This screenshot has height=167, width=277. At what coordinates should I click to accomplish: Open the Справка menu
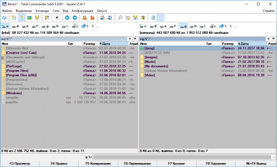coord(268,11)
